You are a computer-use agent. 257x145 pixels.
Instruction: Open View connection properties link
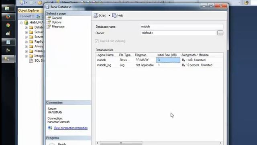point(71,128)
